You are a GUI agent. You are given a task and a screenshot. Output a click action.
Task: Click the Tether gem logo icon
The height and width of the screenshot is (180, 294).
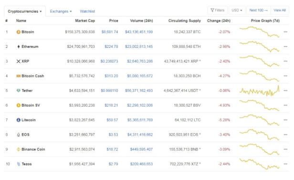pos(18,90)
